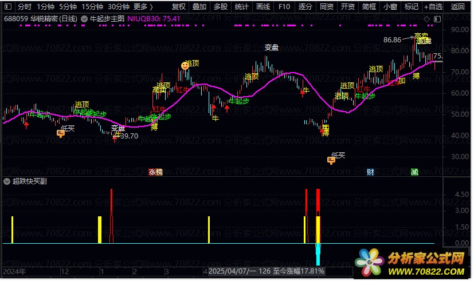
Task: Expand the 超跌快买副 sub-indicator dropdown arrow
Action: (7, 181)
